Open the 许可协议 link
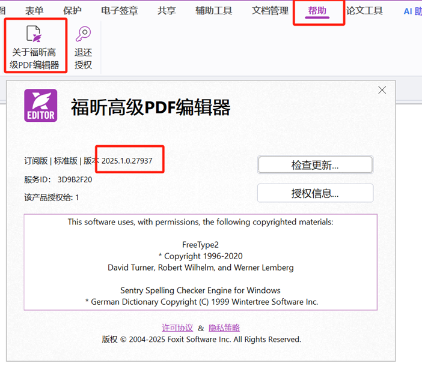 point(177,328)
